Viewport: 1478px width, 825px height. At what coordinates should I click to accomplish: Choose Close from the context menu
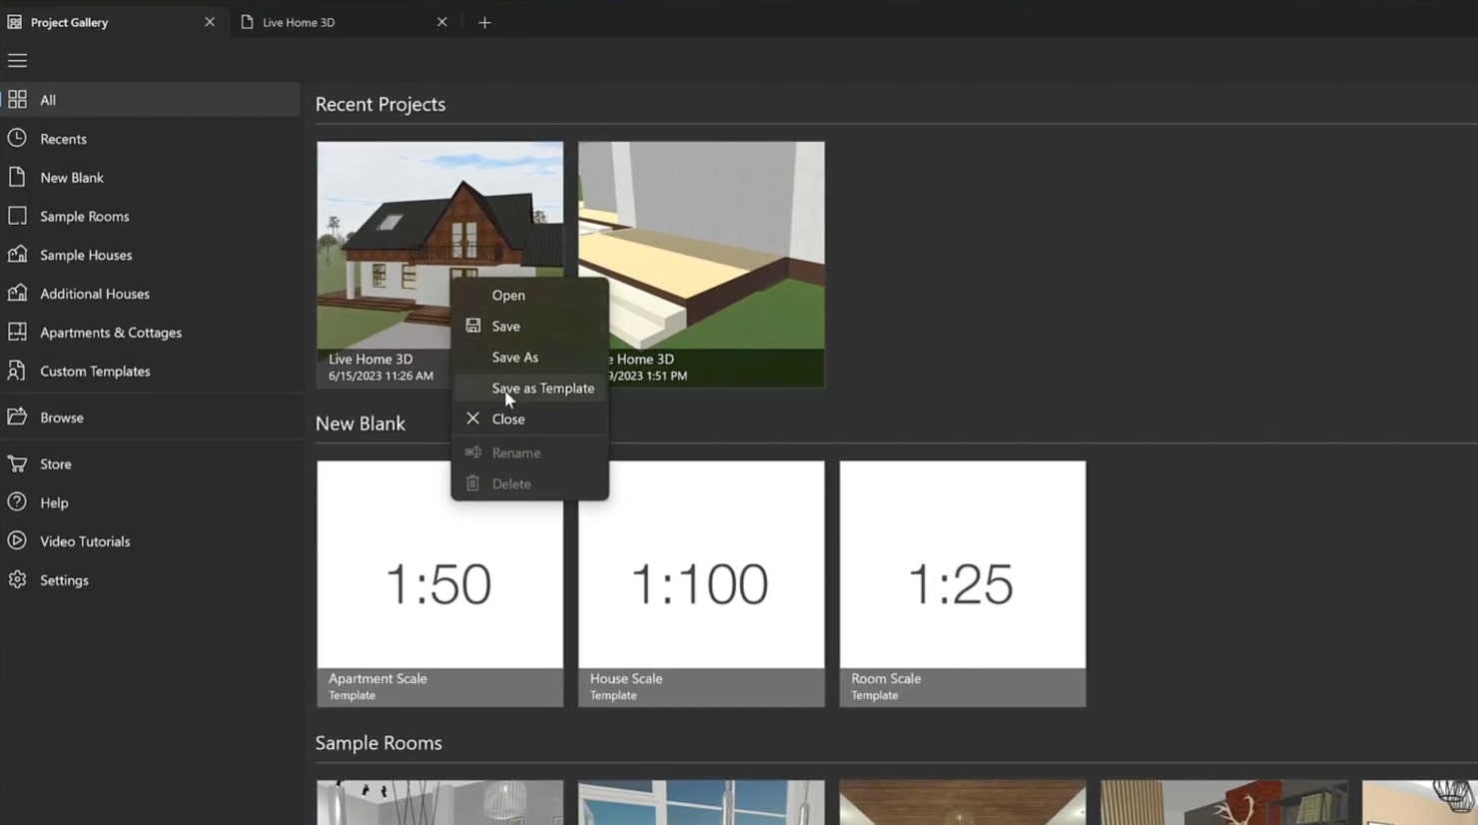(x=530, y=418)
